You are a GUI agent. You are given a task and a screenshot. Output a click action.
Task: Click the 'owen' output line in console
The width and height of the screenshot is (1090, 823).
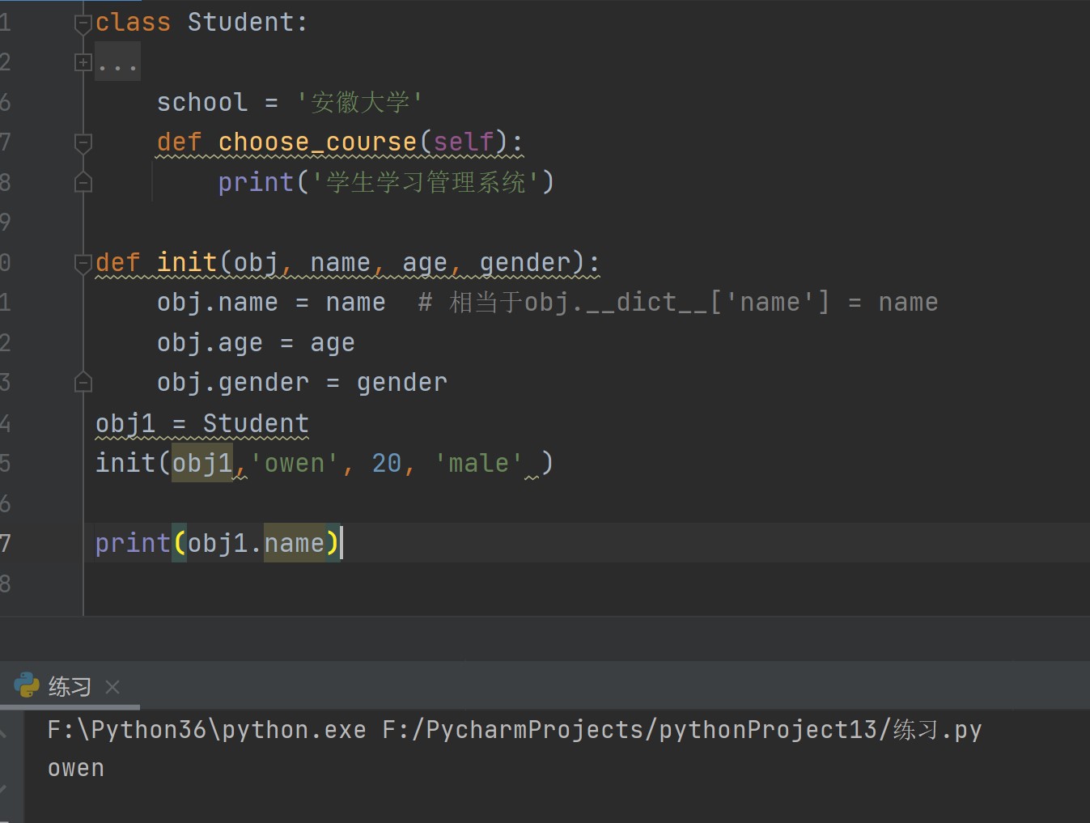pyautogui.click(x=76, y=768)
